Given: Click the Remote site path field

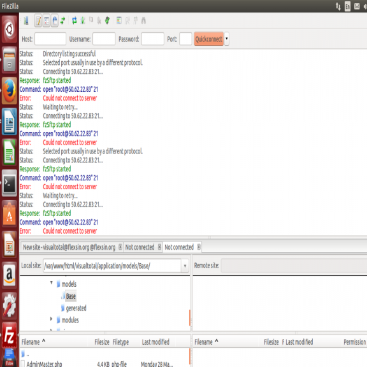Looking at the screenshot, I should pyautogui.click(x=294, y=266).
